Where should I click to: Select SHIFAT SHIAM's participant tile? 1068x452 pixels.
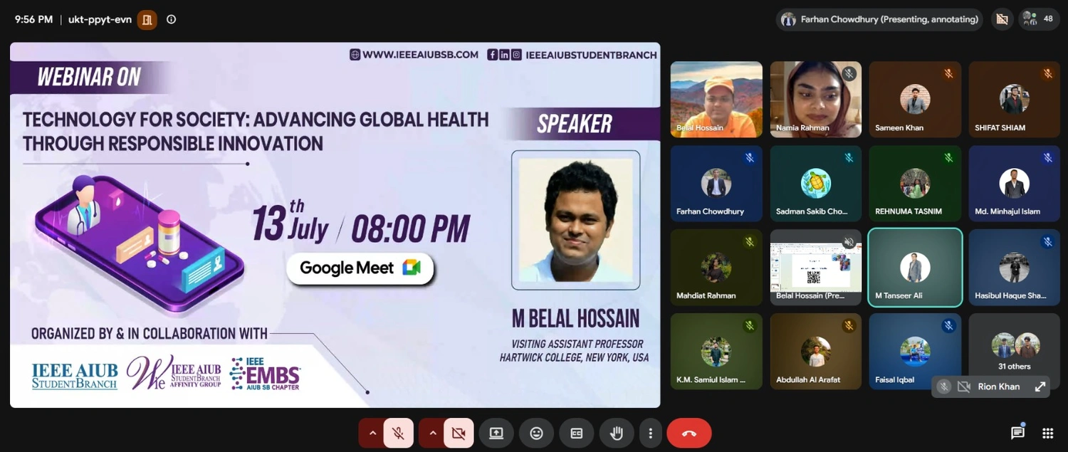[x=1015, y=99]
